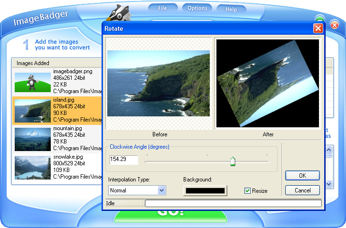This screenshot has width=346, height=228.
Task: Click the Before preview image
Action: pos(159,83)
